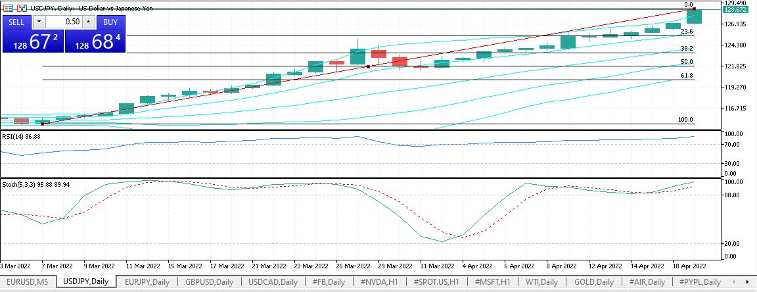The image size is (757, 292).
Task: Select the GOLD,Daily chart tab
Action: [594, 282]
